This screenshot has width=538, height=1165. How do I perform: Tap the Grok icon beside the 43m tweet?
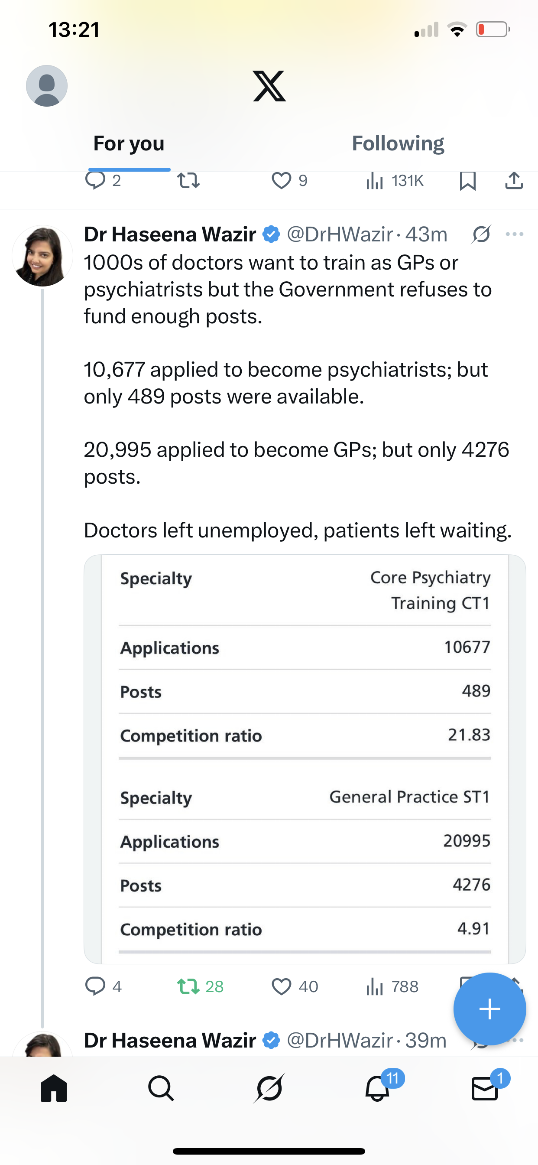point(481,234)
